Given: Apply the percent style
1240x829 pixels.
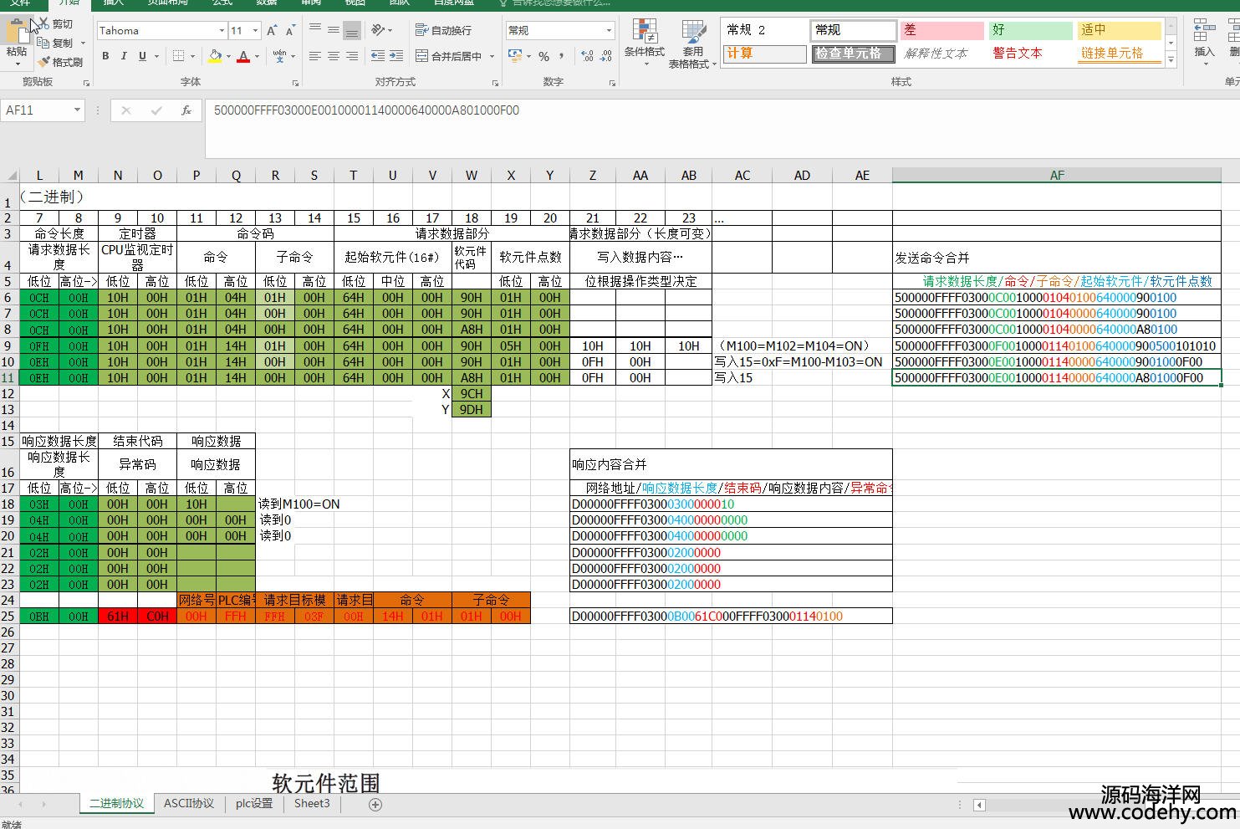Looking at the screenshot, I should point(544,56).
